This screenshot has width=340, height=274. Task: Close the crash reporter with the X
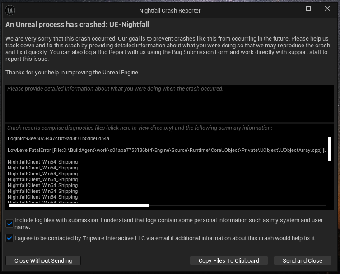tap(327, 9)
